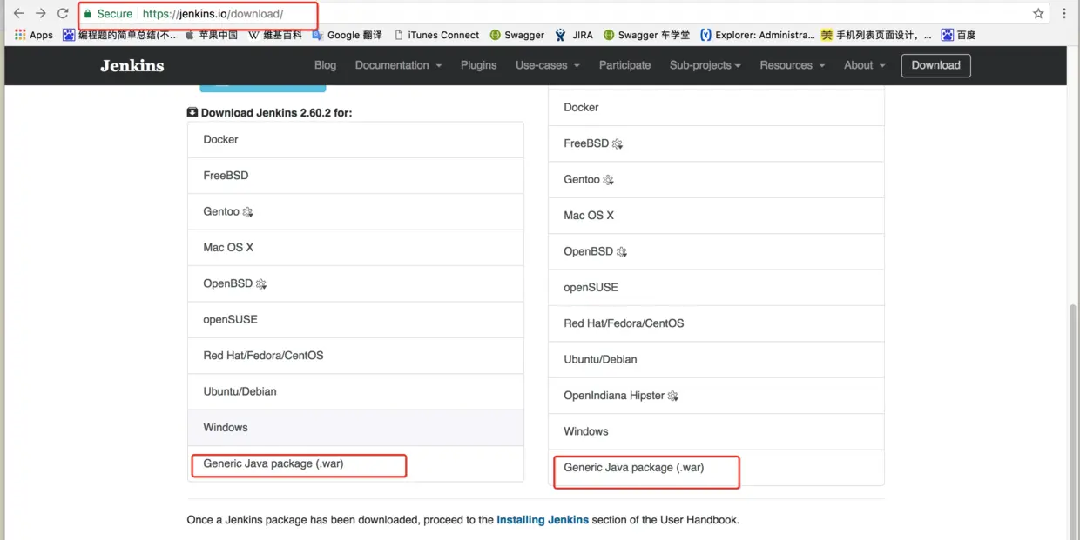This screenshot has width=1080, height=540.
Task: Open the Blog nav item
Action: pyautogui.click(x=325, y=65)
